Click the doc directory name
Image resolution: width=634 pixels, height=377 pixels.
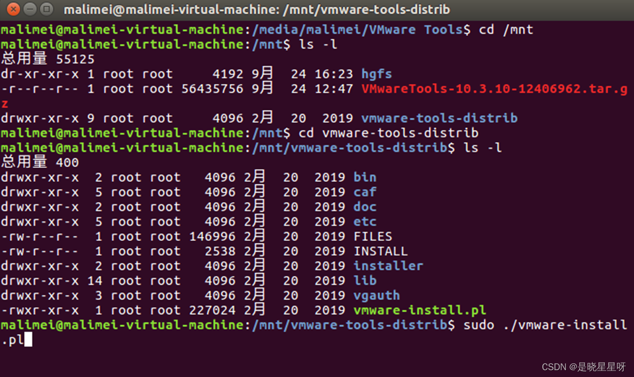coord(364,206)
